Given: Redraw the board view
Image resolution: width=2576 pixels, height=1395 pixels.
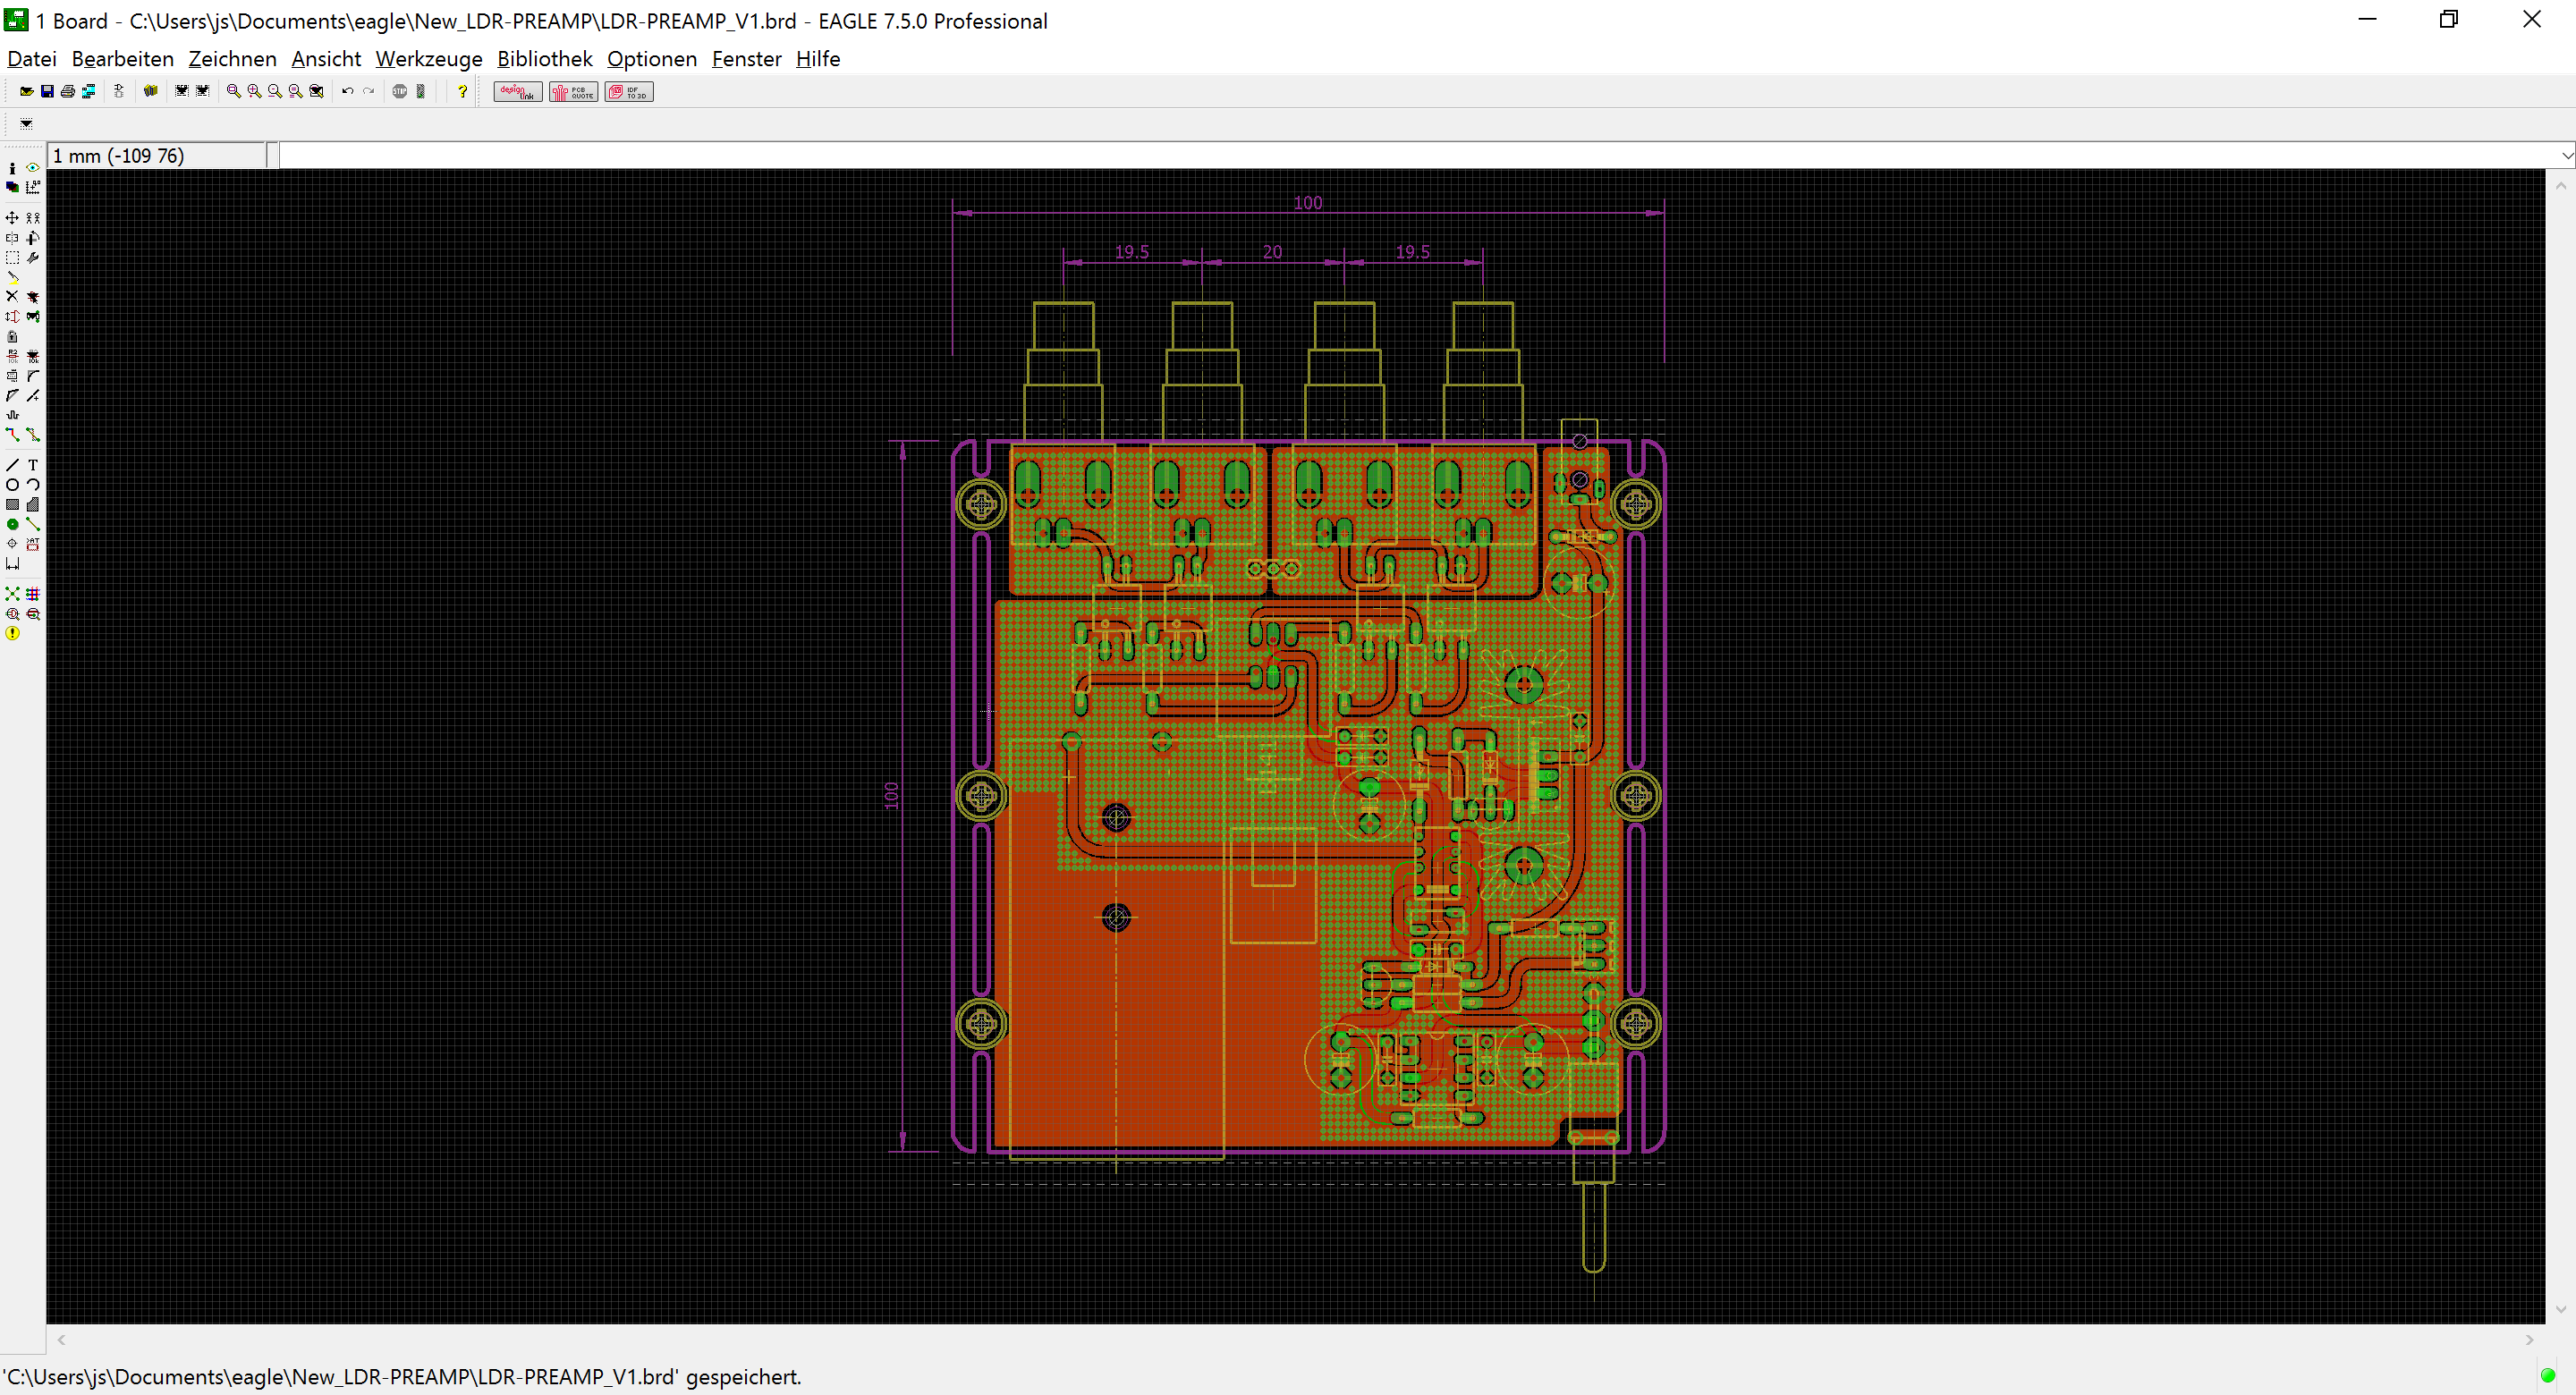Looking at the screenshot, I should tap(296, 91).
